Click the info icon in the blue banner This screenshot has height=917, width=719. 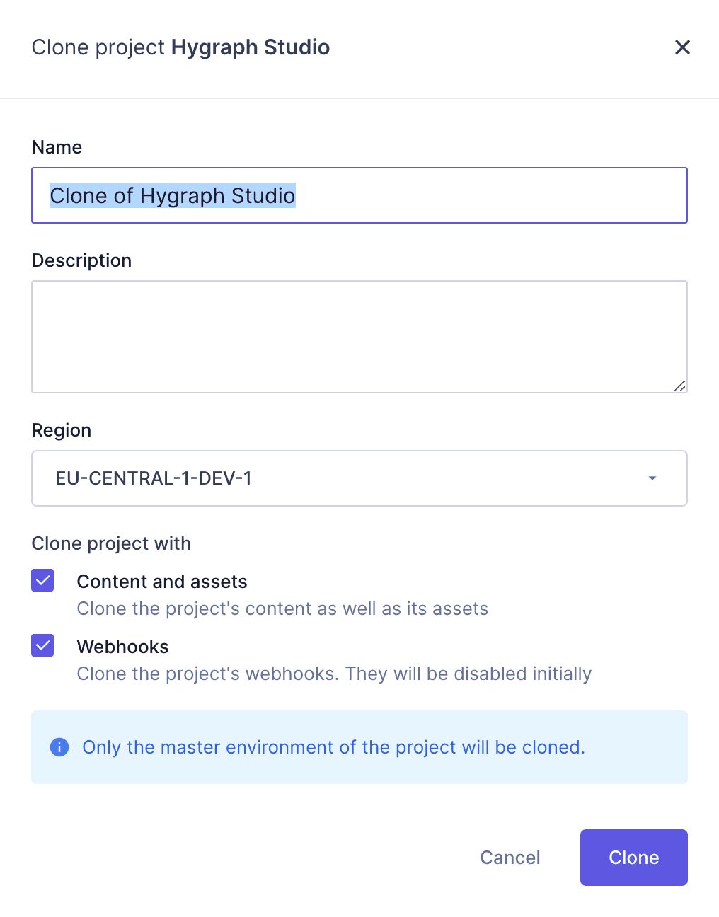[x=59, y=747]
